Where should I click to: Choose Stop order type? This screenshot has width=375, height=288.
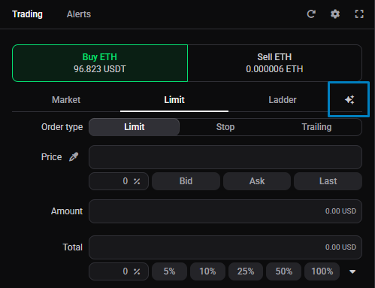tap(225, 127)
